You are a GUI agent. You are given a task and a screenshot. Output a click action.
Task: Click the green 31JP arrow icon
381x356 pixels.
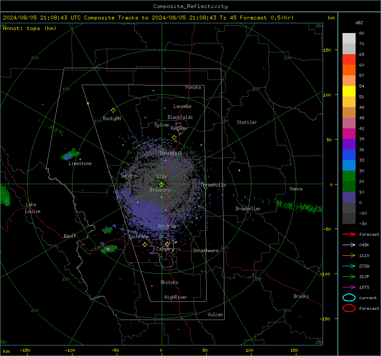[349, 276]
